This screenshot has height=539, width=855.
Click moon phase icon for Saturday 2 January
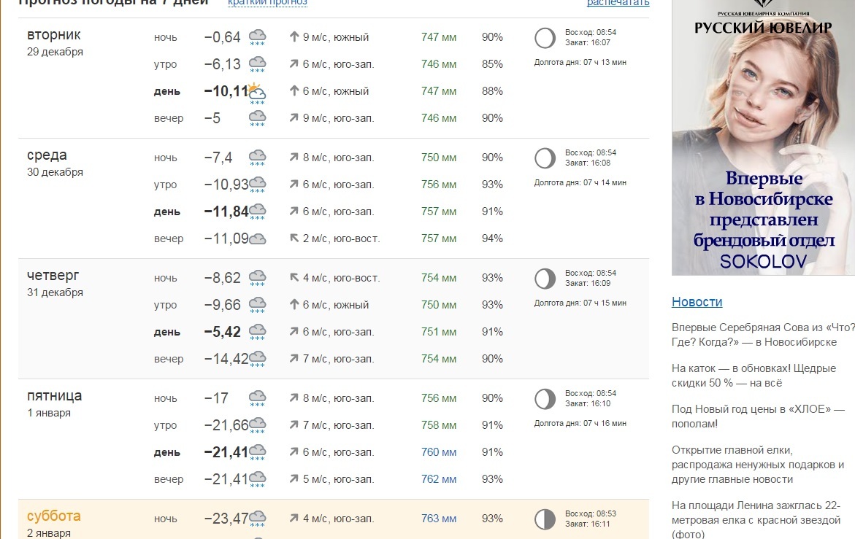pyautogui.click(x=545, y=519)
